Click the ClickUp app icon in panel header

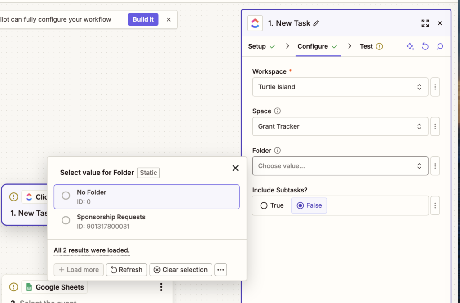coord(255,23)
